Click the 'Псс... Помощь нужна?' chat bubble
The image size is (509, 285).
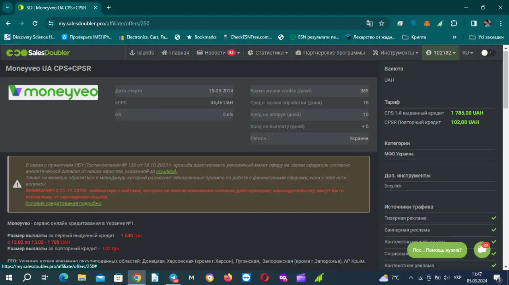pos(437,250)
